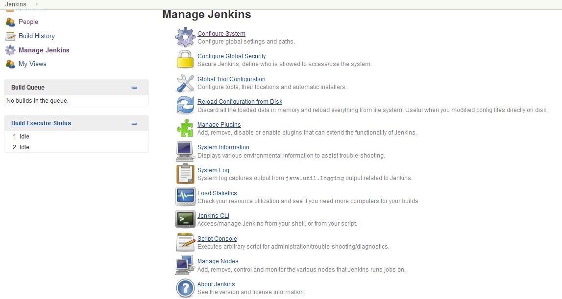The image size is (562, 299).
Task: Open the Configure System link
Action: [221, 34]
